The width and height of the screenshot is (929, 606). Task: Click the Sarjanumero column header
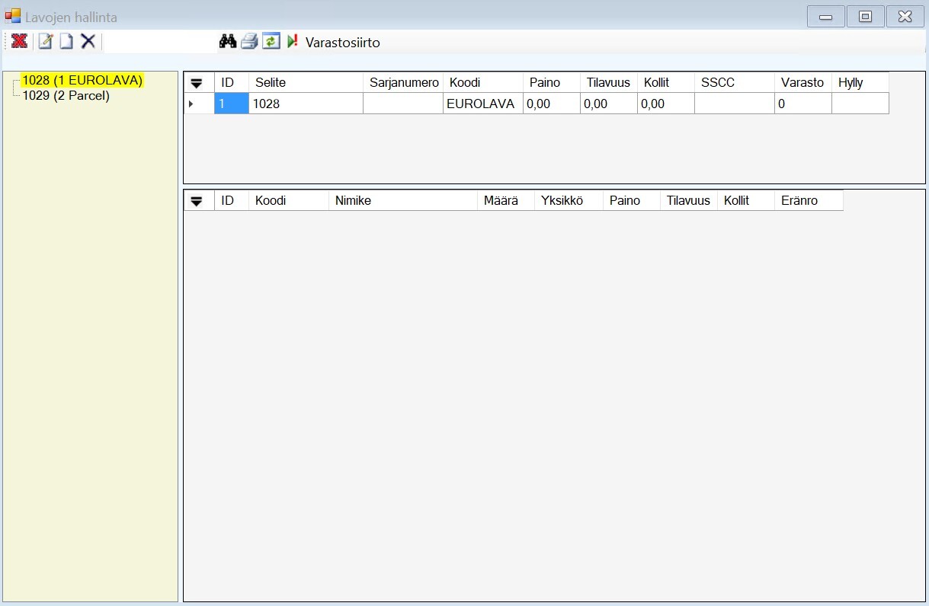tap(404, 82)
